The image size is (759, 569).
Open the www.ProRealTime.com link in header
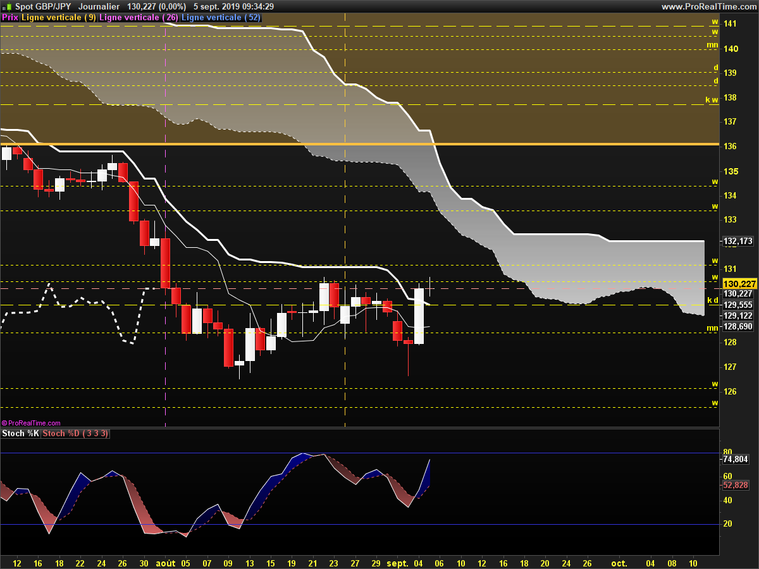[x=709, y=6]
